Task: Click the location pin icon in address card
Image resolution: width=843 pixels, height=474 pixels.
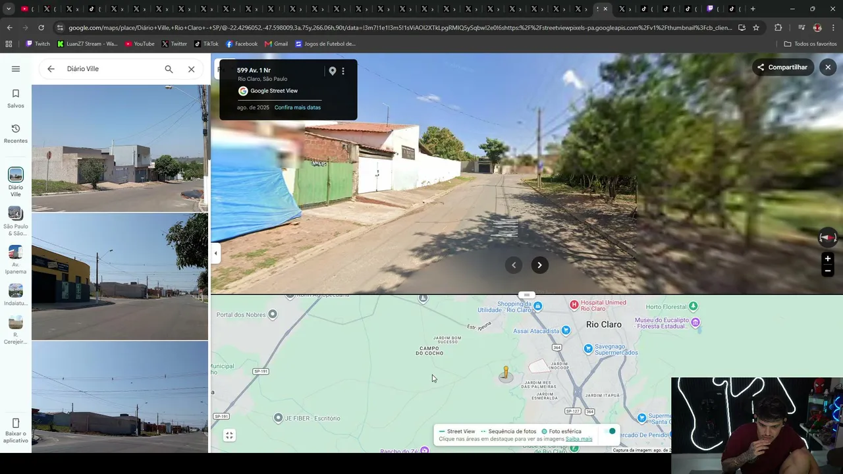Action: (x=333, y=71)
